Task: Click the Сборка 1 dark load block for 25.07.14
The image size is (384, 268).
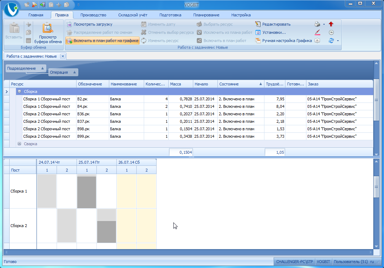Action: point(87,192)
